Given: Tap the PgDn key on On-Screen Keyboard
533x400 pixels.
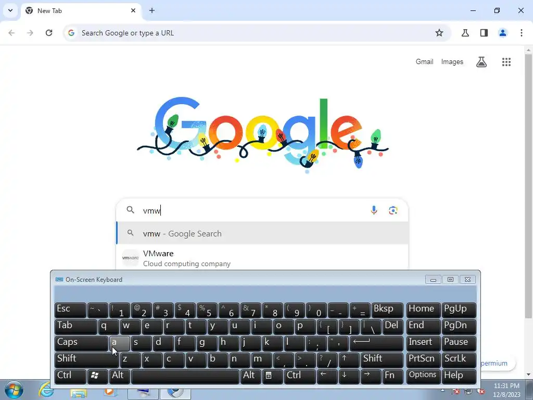Looking at the screenshot, I should pos(459,327).
